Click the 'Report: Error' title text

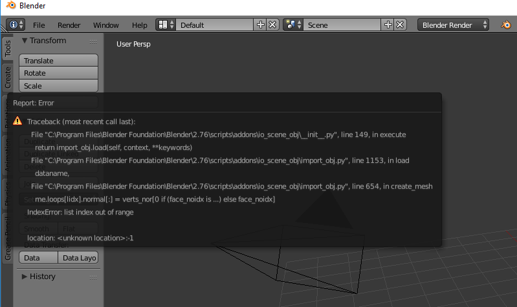33,103
